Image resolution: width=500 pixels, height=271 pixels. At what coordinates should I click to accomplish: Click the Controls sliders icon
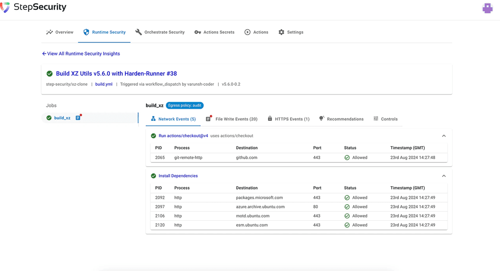point(376,118)
